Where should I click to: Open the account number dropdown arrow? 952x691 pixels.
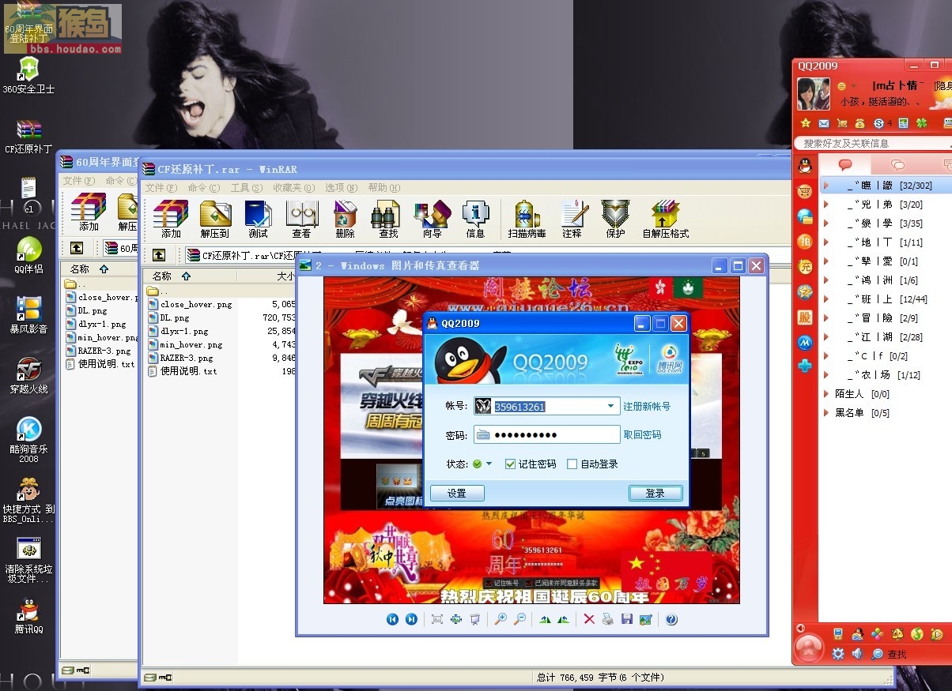(x=610, y=407)
